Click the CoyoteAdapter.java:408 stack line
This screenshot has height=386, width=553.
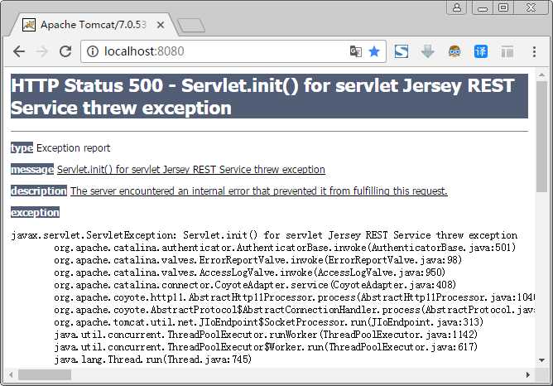255,285
